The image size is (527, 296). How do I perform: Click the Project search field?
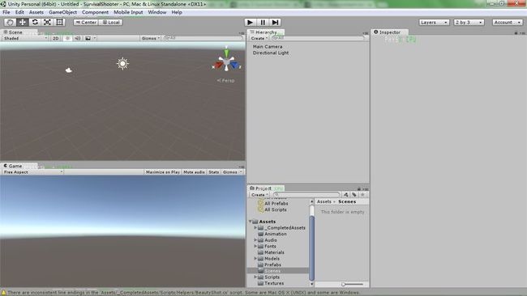click(306, 195)
